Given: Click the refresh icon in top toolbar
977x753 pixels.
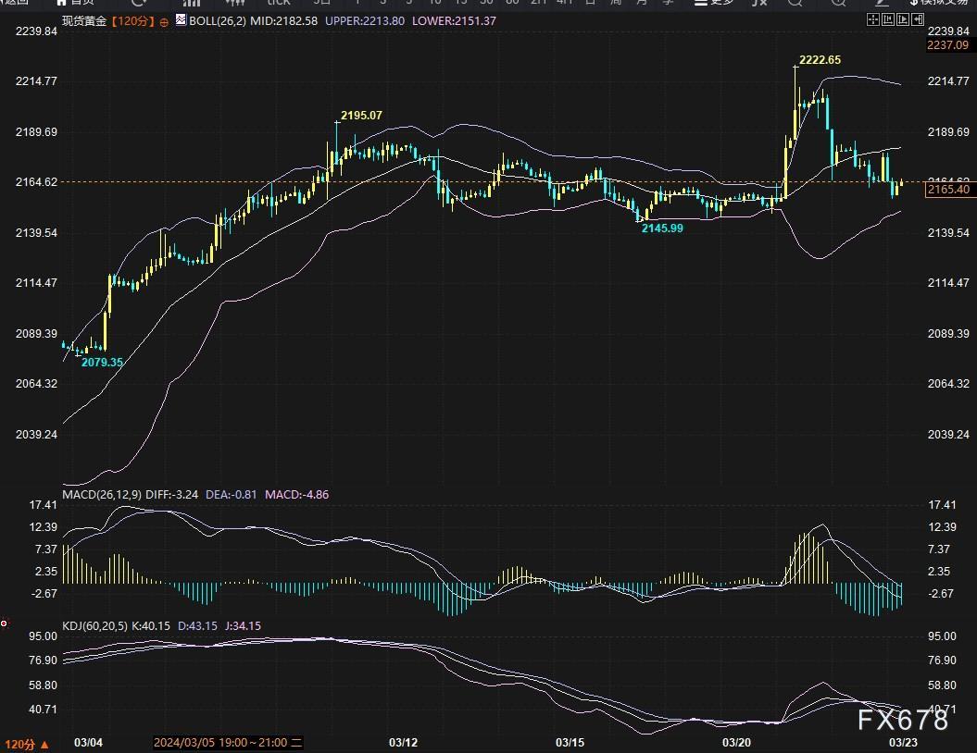Looking at the screenshot, I should click(139, 3).
